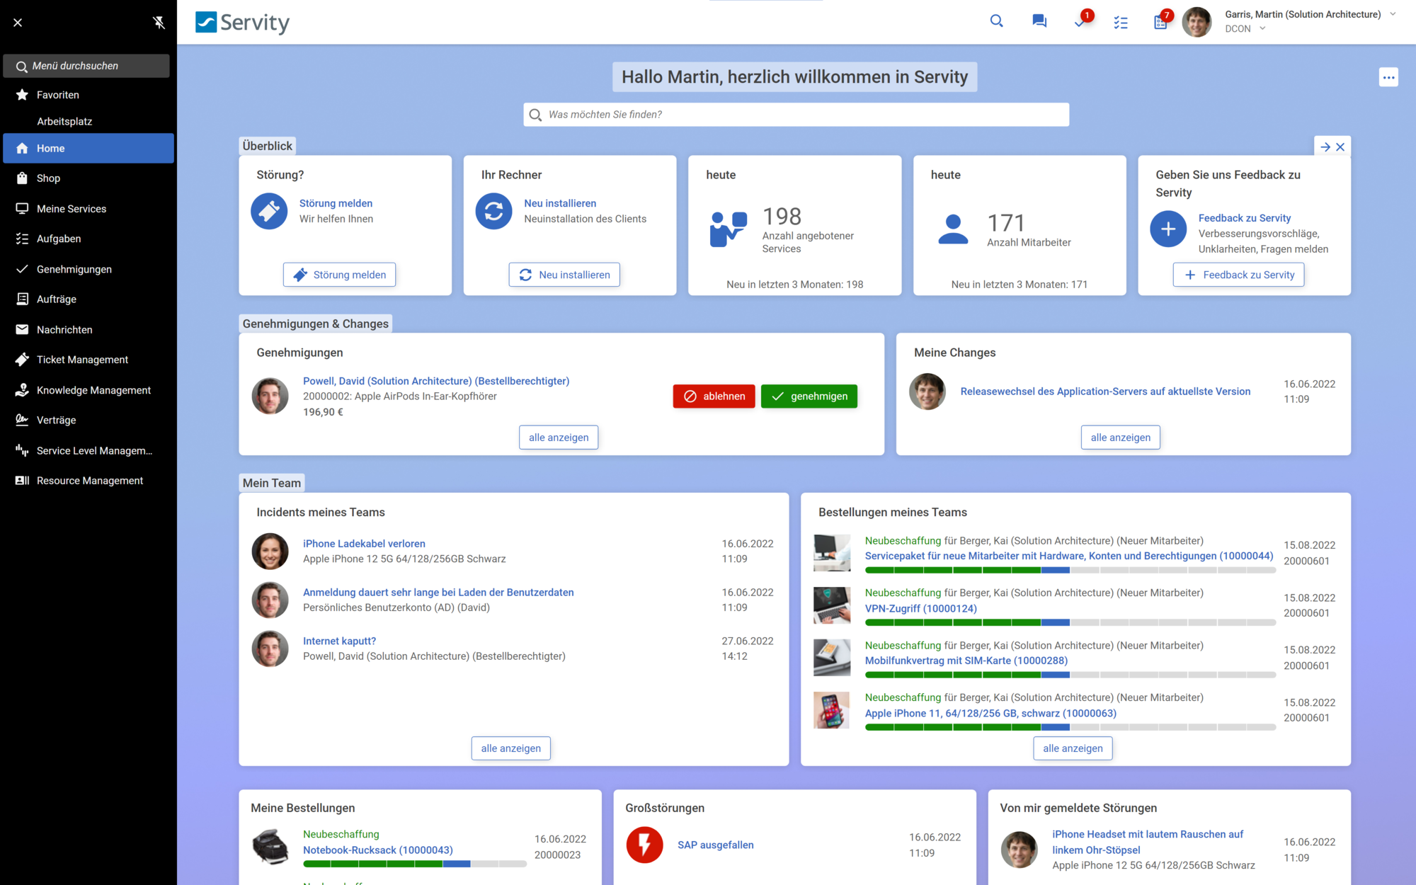
Task: Open task list via checklist icon in header
Action: coord(1121,22)
